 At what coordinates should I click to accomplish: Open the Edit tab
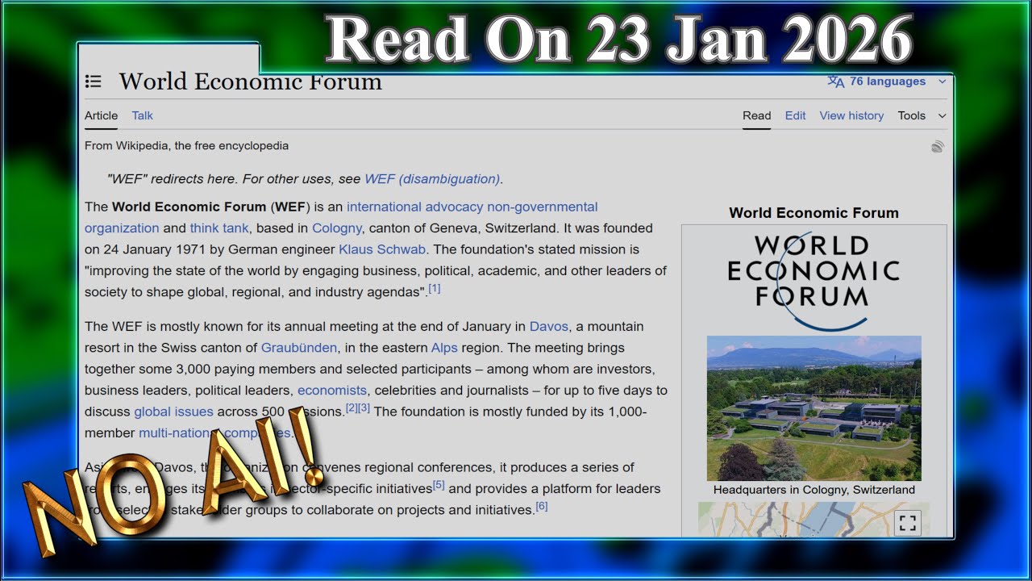point(796,115)
